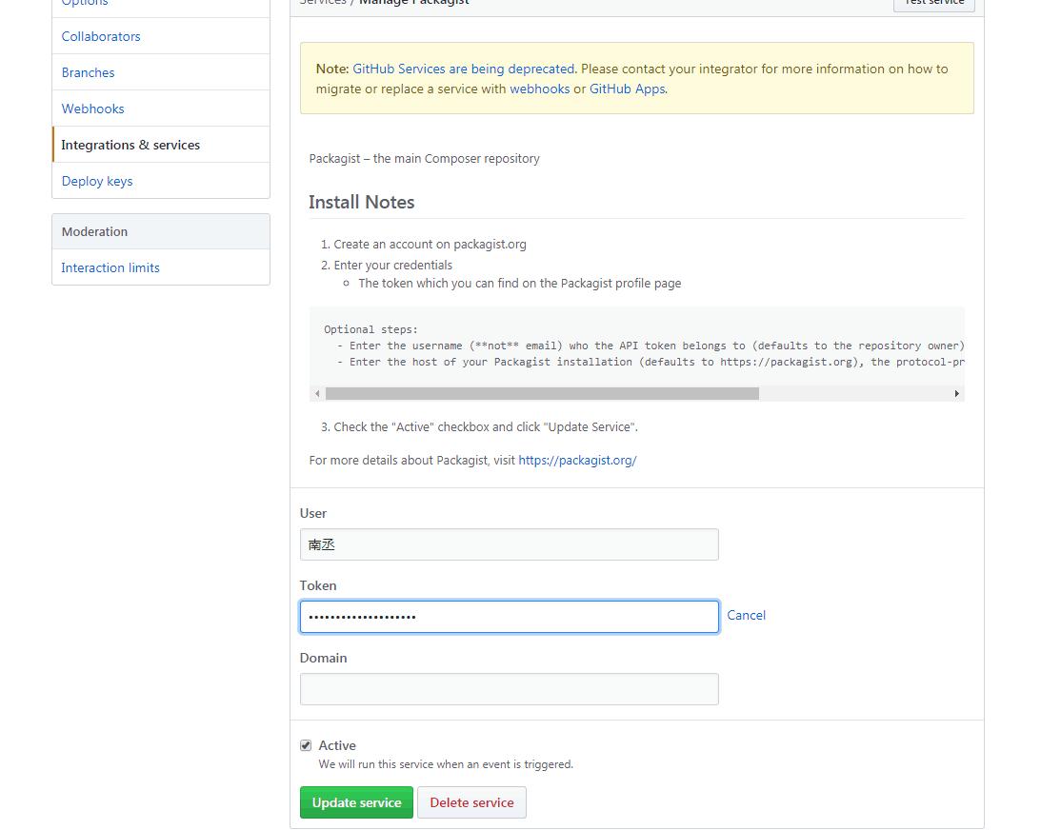Click the Delete service button
Screen dimensions: 1041x830
(471, 802)
